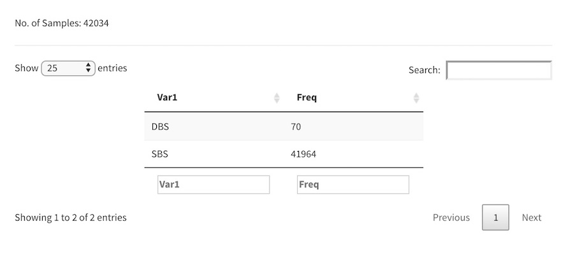Viewport: 561px width, 255px height.
Task: Sort table by the Freq column title
Action: coord(307,98)
